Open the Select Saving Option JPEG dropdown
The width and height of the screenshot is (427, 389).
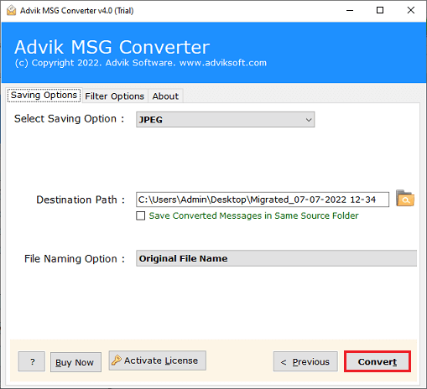pos(226,120)
